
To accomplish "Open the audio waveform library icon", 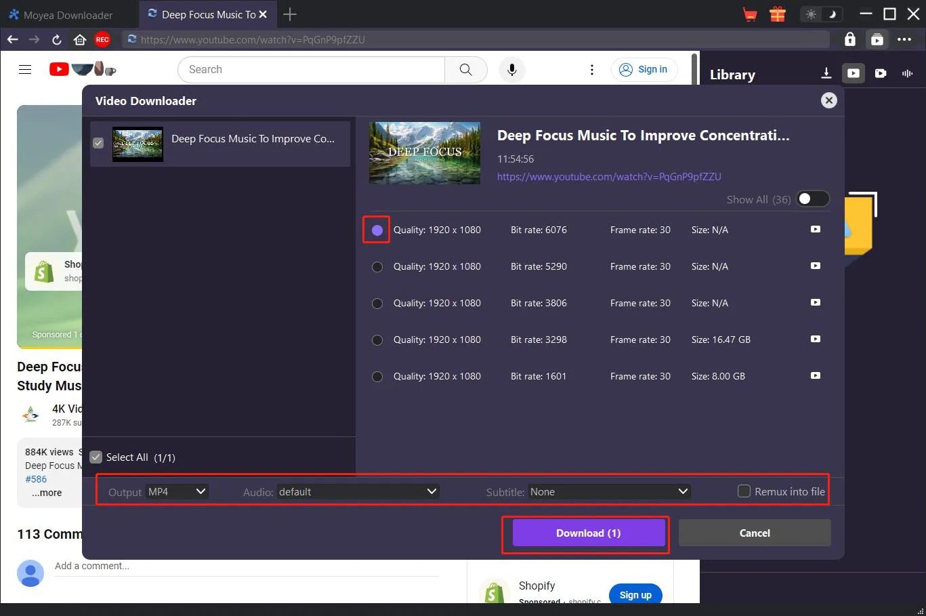I will pos(907,73).
